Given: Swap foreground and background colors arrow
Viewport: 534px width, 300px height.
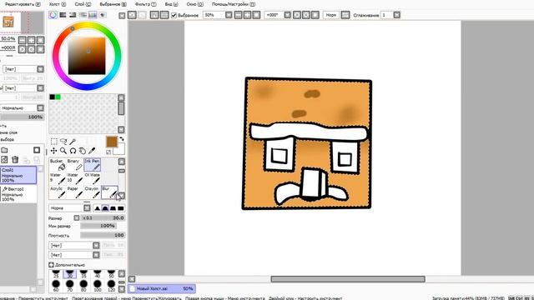Looking at the screenshot, I should point(122,139).
